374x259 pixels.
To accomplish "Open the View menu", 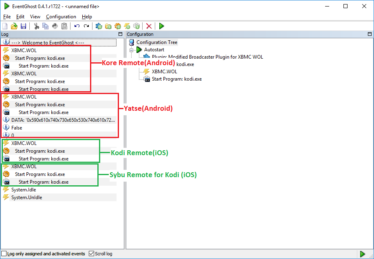I will click(x=35, y=17).
